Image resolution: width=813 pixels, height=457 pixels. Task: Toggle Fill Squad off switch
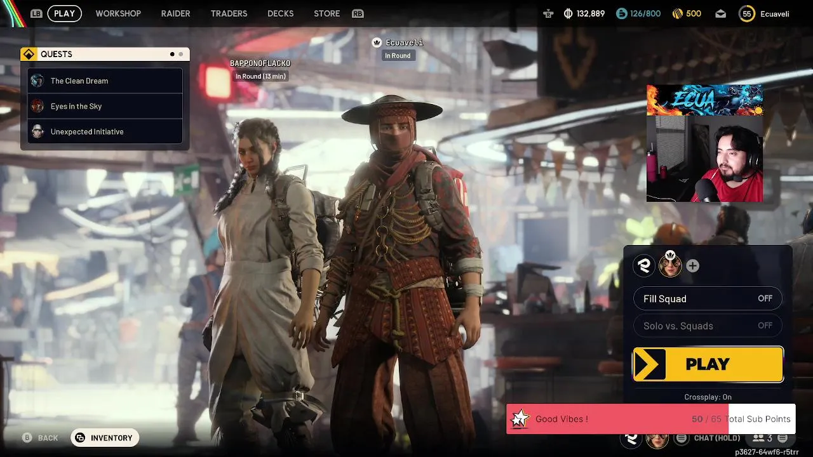pyautogui.click(x=708, y=298)
